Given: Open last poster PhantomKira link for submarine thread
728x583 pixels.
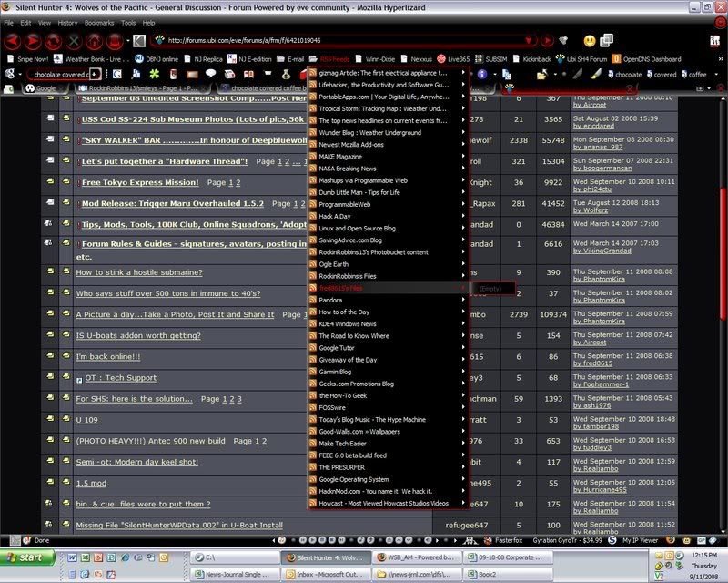Looking at the screenshot, I should coord(599,280).
